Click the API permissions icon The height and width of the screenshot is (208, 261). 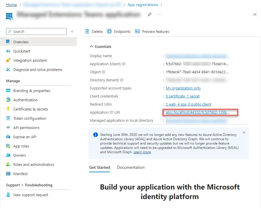[8, 128]
